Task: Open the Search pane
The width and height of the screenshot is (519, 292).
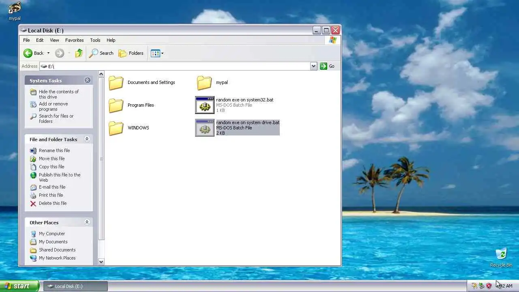Action: pos(101,53)
